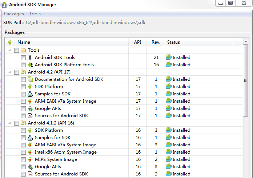The width and height of the screenshot is (253, 178).
Task: Click the API 17 ARM EABI v7a image icon
Action: [30, 101]
